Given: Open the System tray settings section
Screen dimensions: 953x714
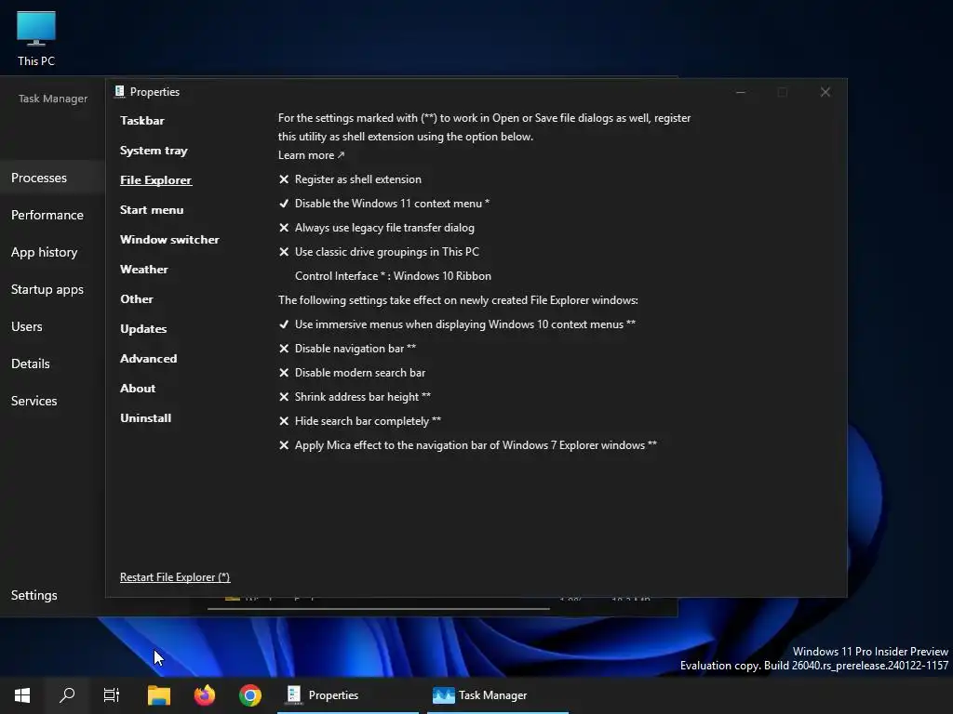Looking at the screenshot, I should pyautogui.click(x=154, y=150).
